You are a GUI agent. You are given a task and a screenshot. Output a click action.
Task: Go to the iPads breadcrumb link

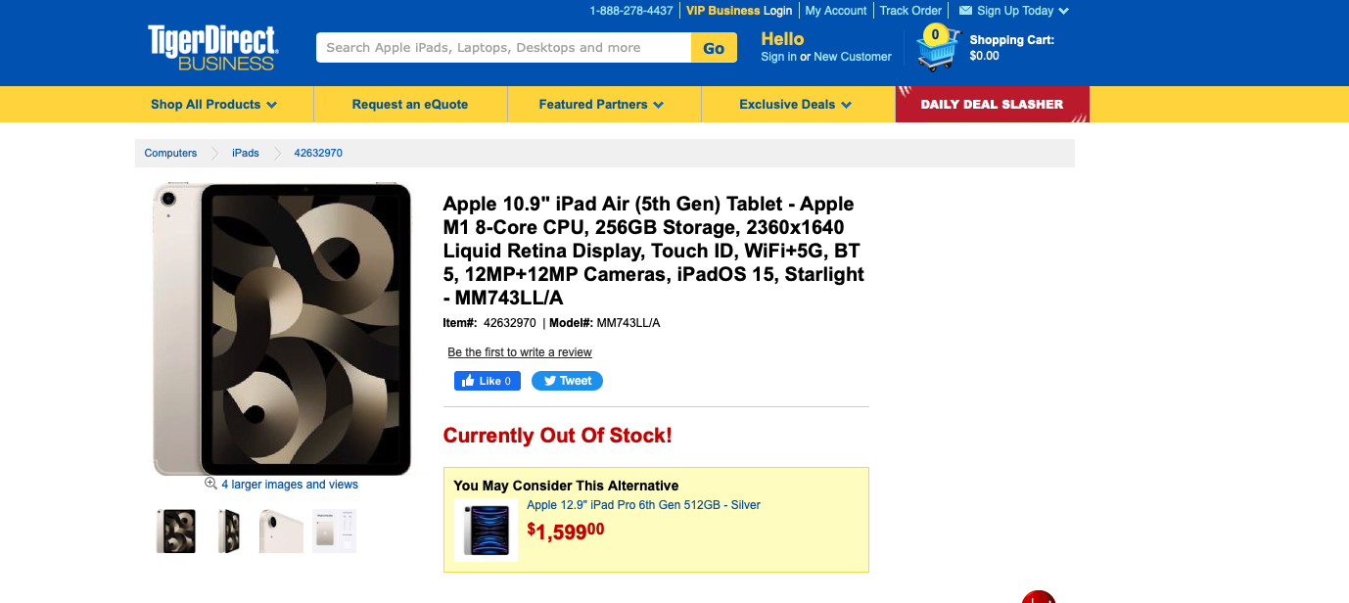coord(246,153)
